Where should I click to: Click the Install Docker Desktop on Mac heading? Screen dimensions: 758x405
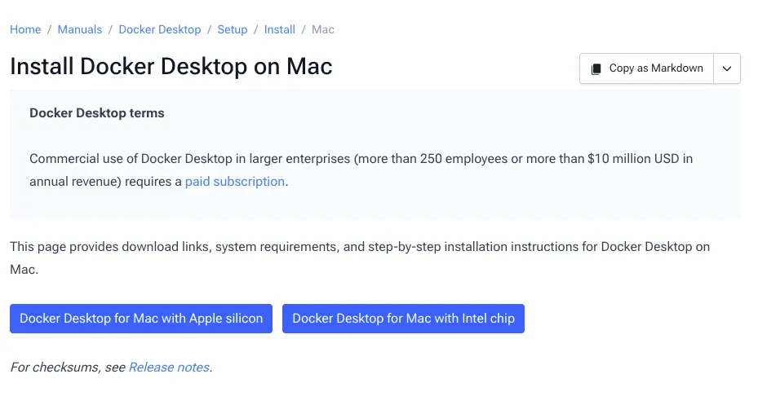click(x=171, y=66)
